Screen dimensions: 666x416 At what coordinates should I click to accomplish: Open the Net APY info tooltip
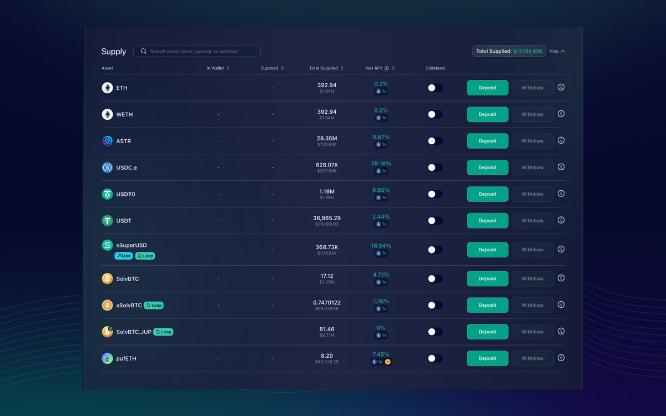coord(386,68)
